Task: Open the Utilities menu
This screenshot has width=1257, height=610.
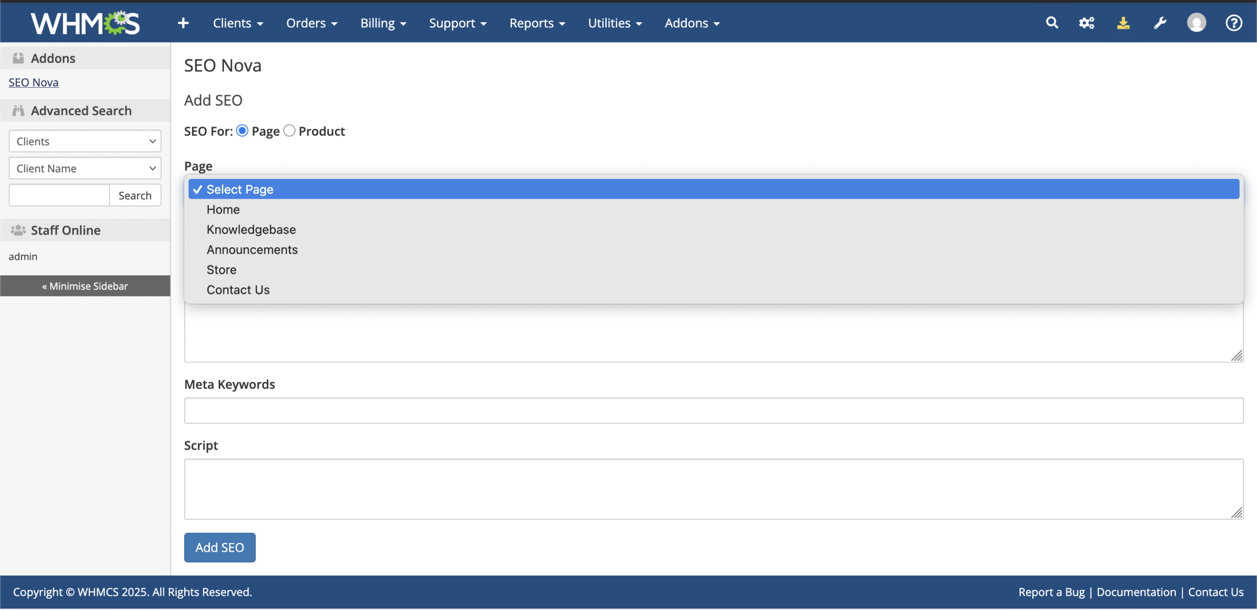Action: [x=615, y=23]
